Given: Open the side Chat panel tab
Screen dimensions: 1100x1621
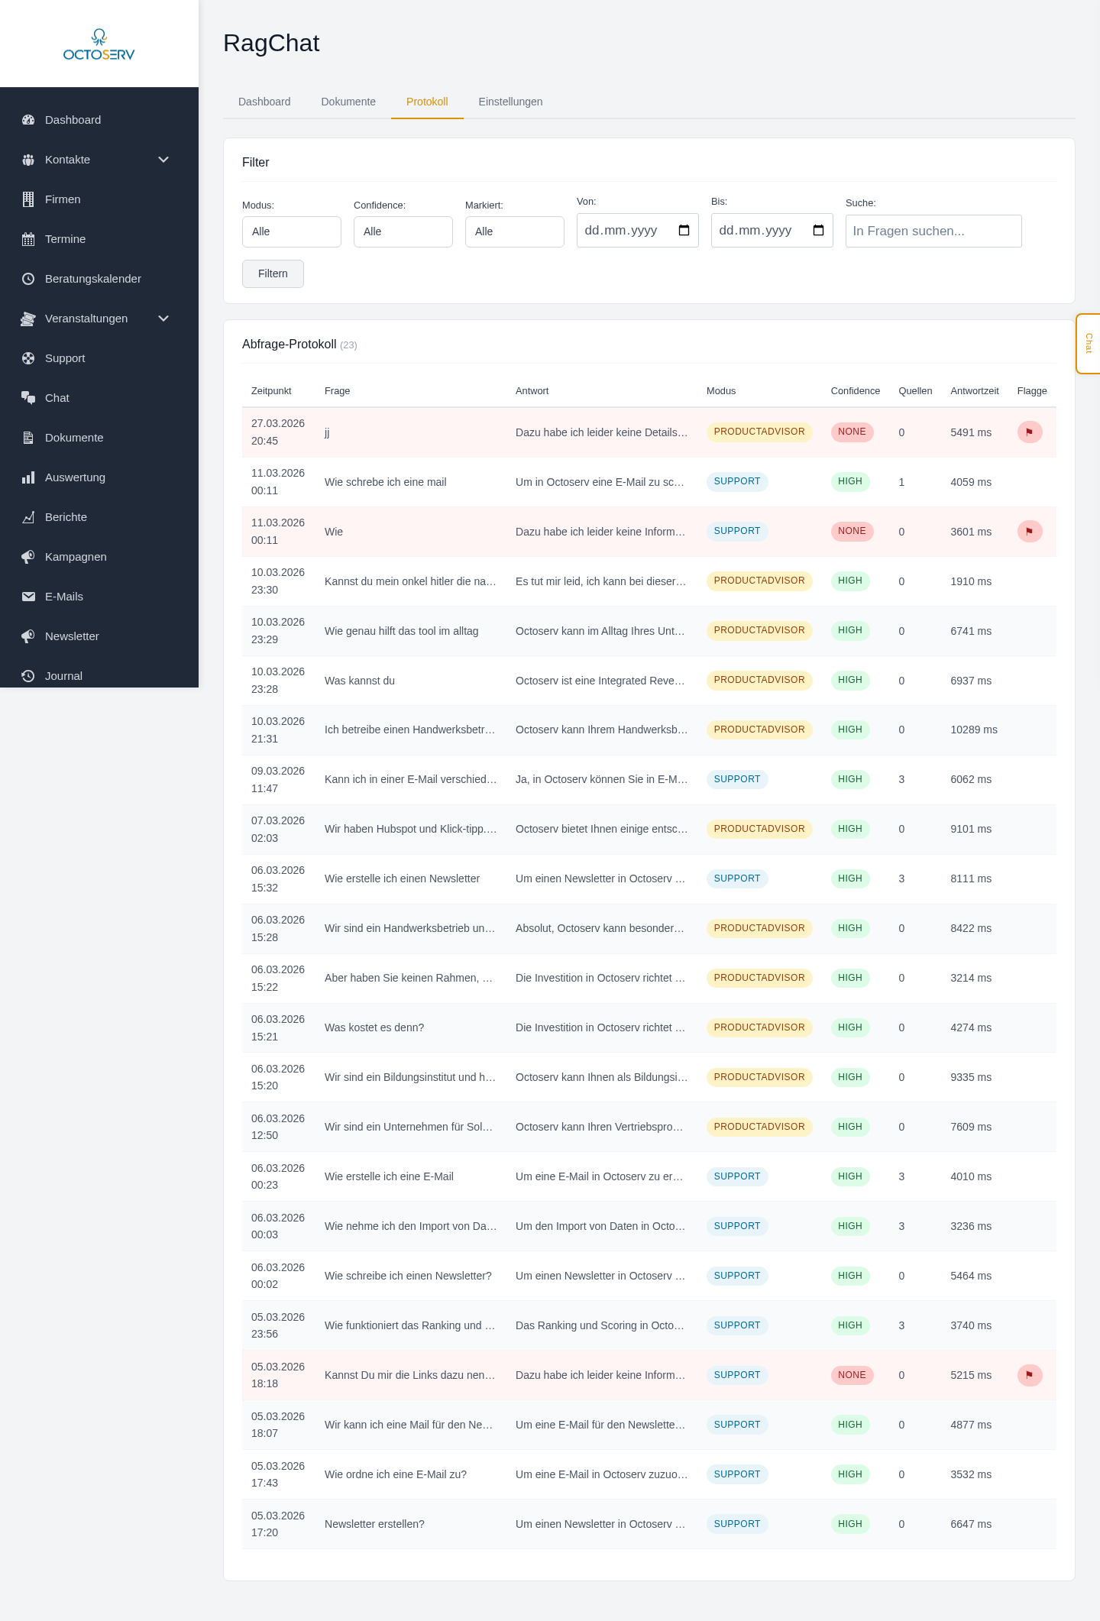Looking at the screenshot, I should click(1088, 344).
